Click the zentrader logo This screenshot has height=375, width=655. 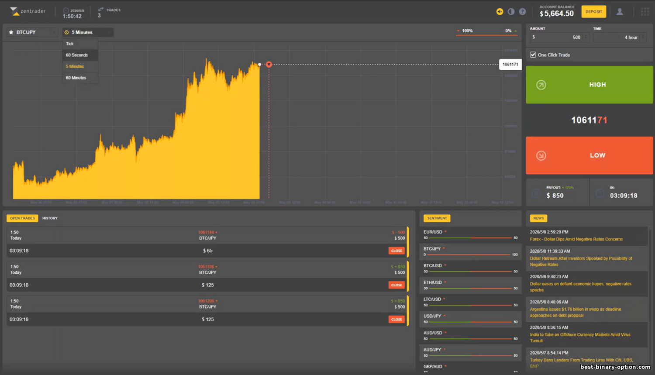click(28, 11)
